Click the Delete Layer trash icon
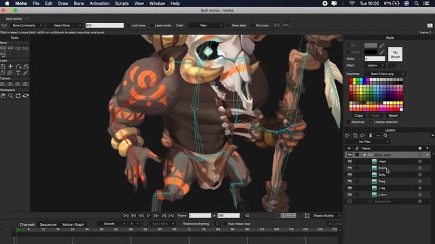 pyautogui.click(x=370, y=136)
